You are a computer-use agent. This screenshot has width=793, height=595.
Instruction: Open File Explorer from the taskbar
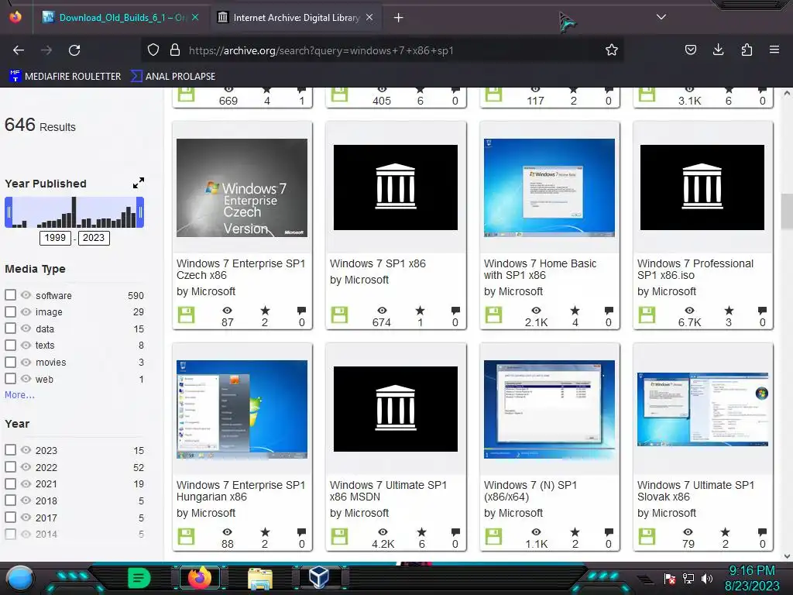pyautogui.click(x=260, y=578)
